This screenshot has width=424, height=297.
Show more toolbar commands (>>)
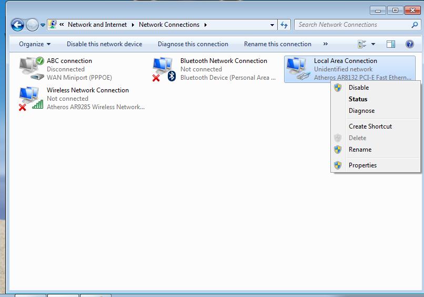coord(325,44)
